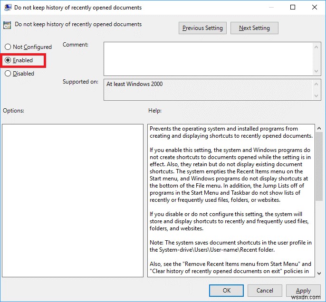The image size is (326, 302).
Task: Click the Comment box scroll-down arrow
Action: 316,71
